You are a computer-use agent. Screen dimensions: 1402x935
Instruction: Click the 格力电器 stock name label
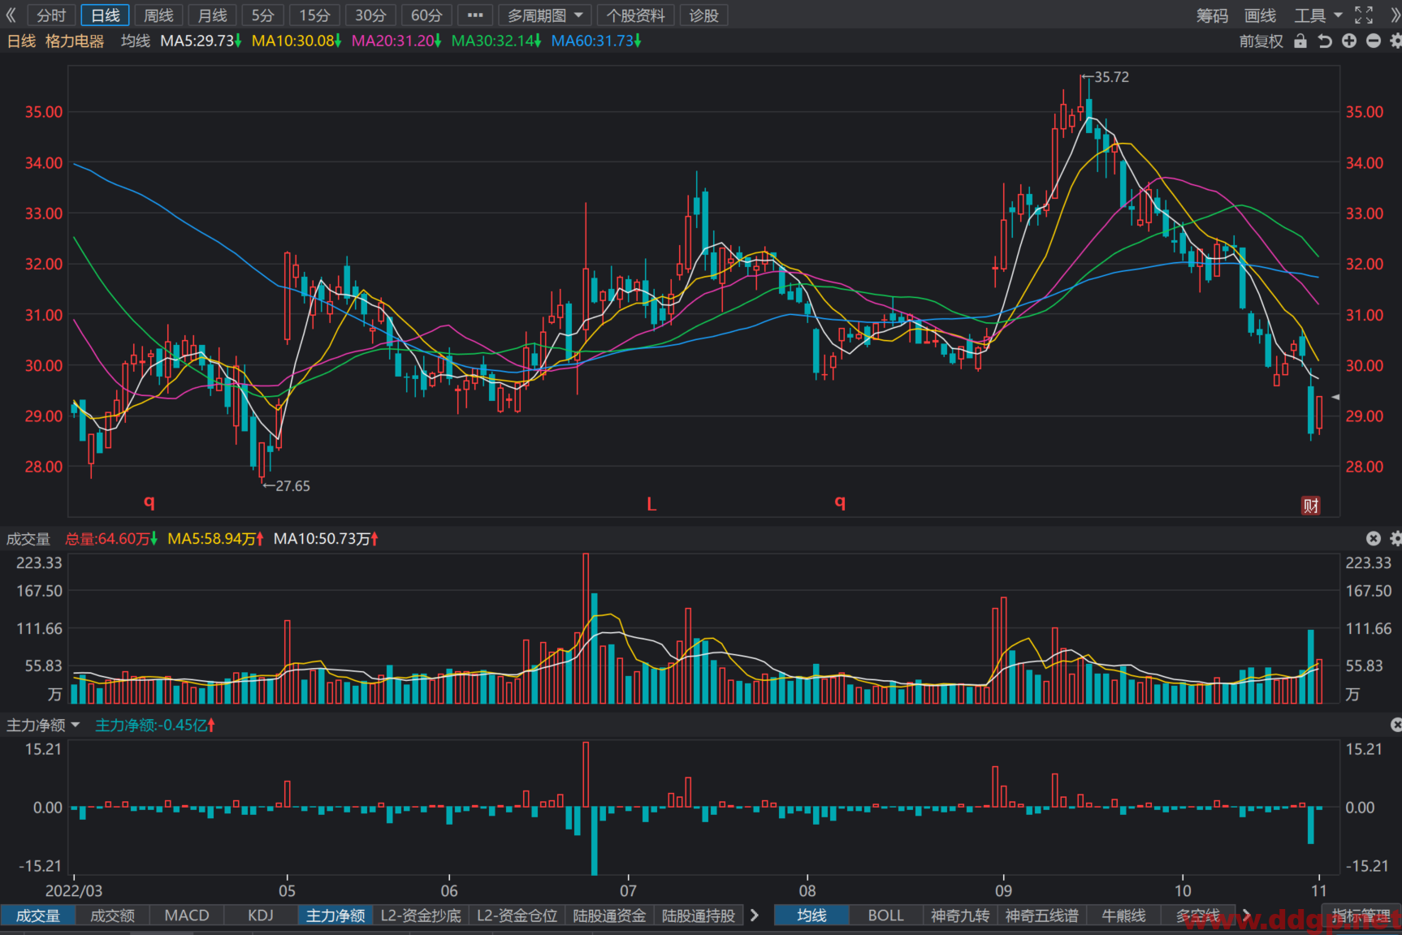click(75, 41)
